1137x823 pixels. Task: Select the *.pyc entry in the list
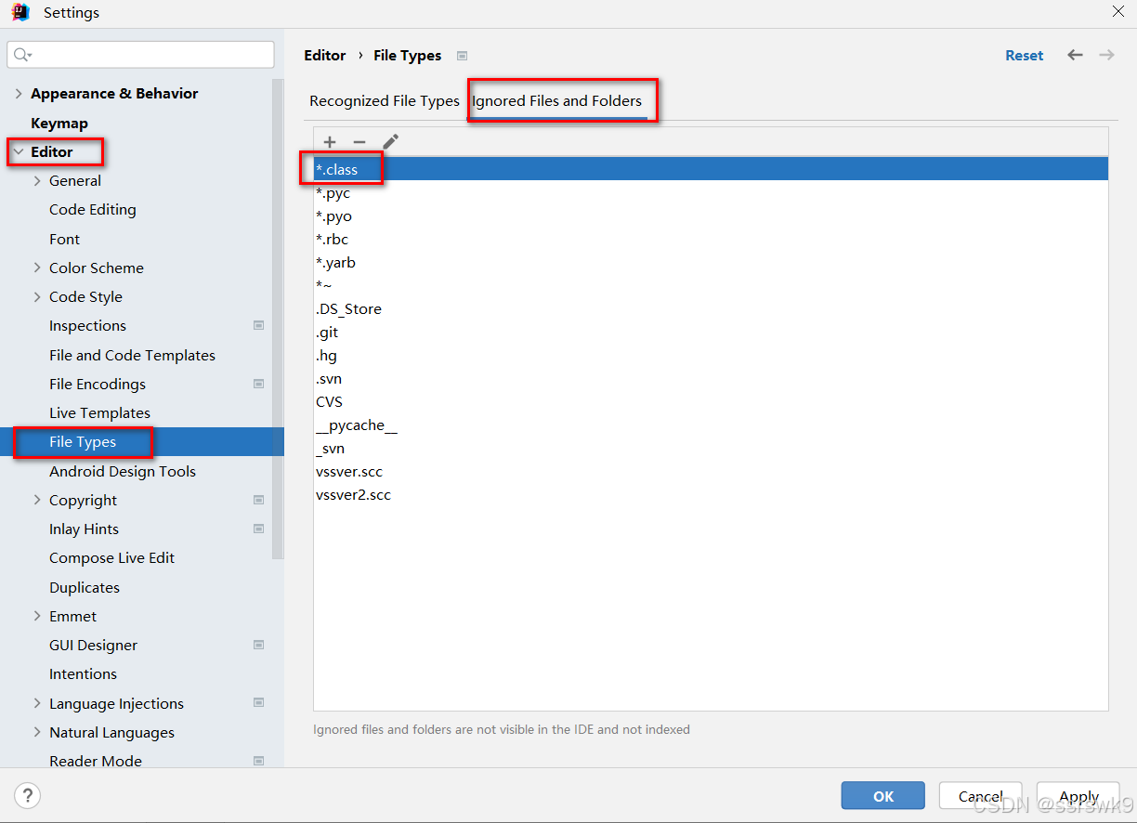(x=333, y=192)
